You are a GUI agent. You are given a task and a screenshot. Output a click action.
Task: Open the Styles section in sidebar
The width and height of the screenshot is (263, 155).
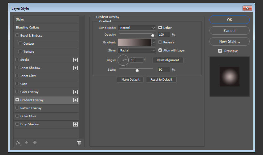(x=20, y=20)
